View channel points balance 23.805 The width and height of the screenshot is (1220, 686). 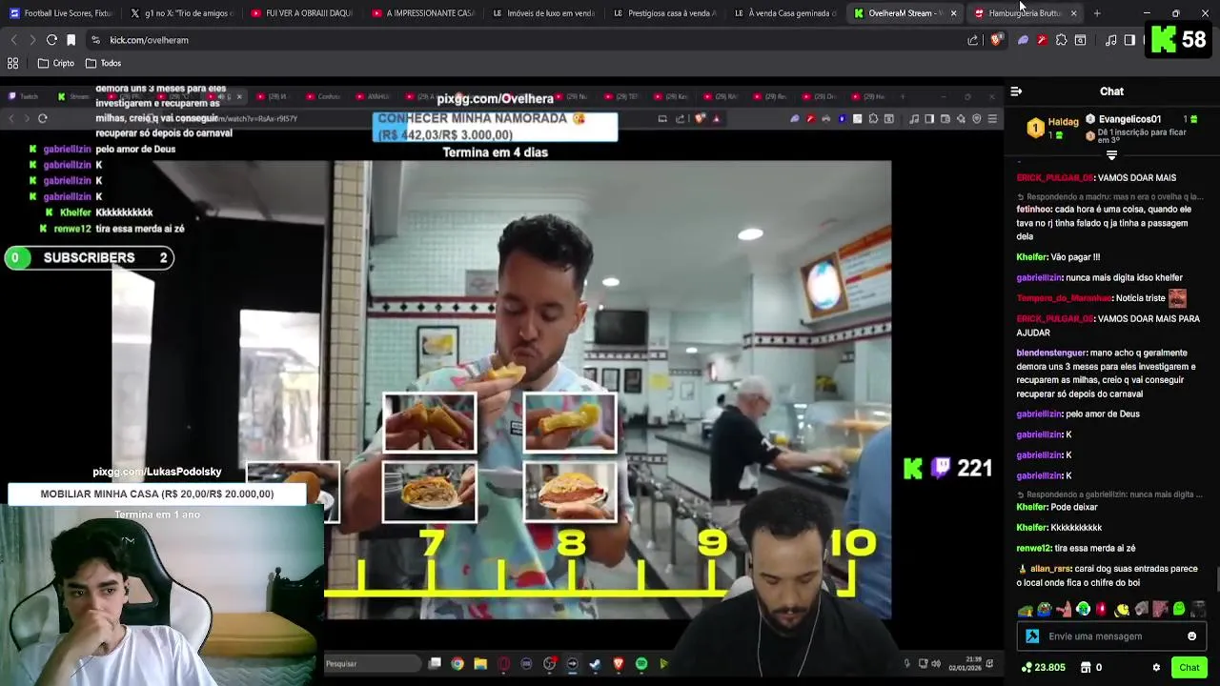click(x=1043, y=668)
